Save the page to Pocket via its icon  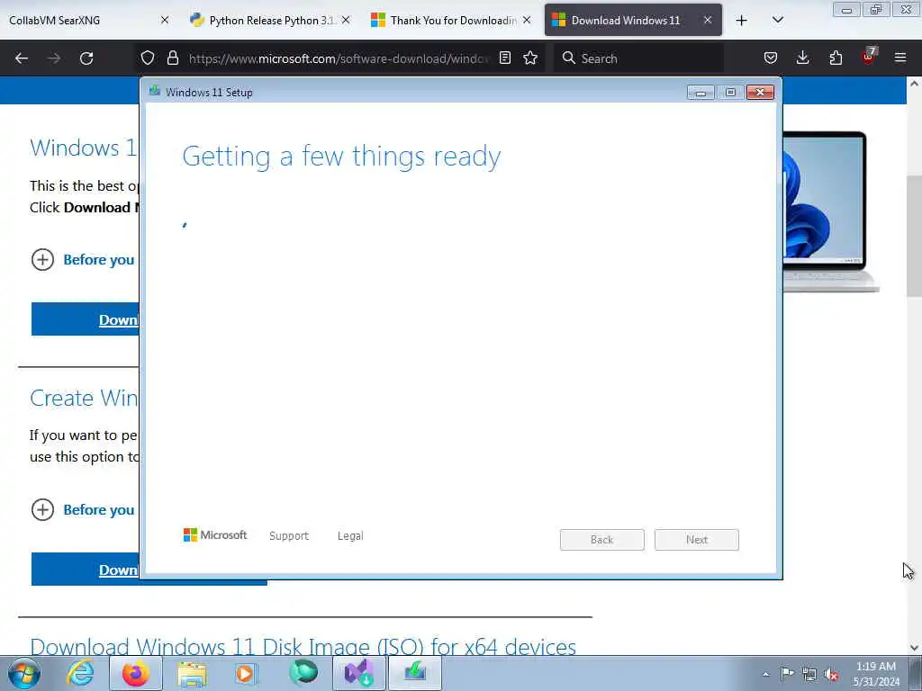click(771, 58)
